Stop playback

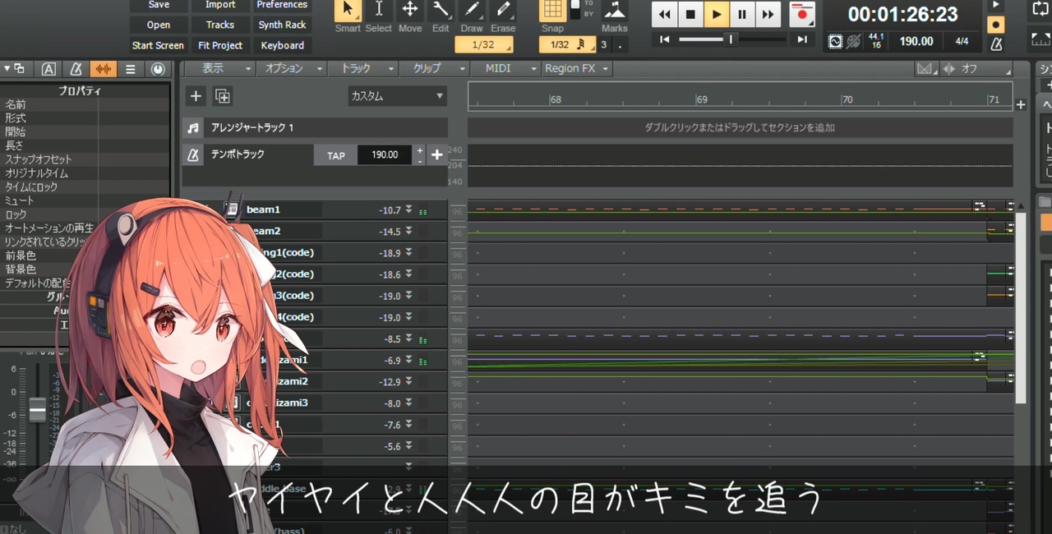(690, 14)
